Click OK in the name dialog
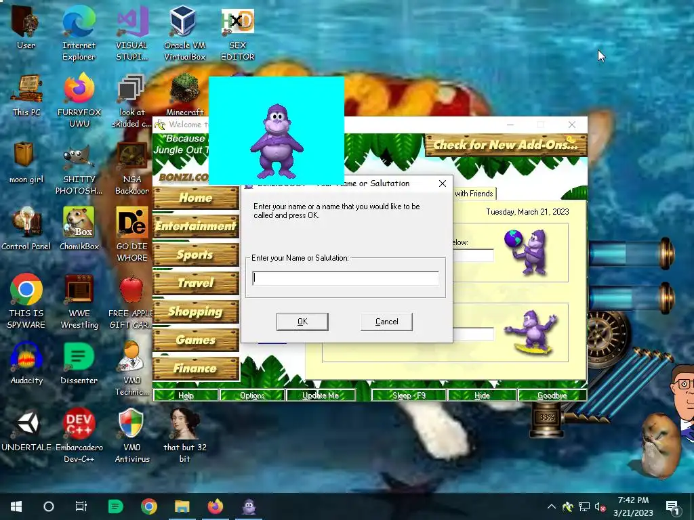Image resolution: width=694 pixels, height=520 pixels. tap(302, 322)
